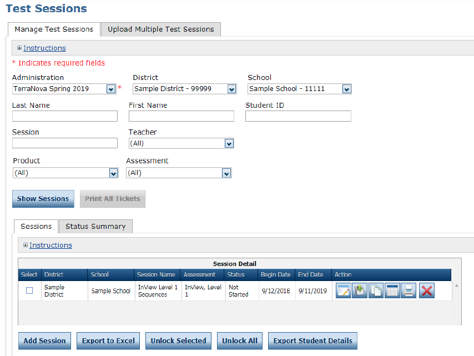474x356 pixels.
Task: Select the Manage Test Sessions tab
Action: tap(53, 29)
